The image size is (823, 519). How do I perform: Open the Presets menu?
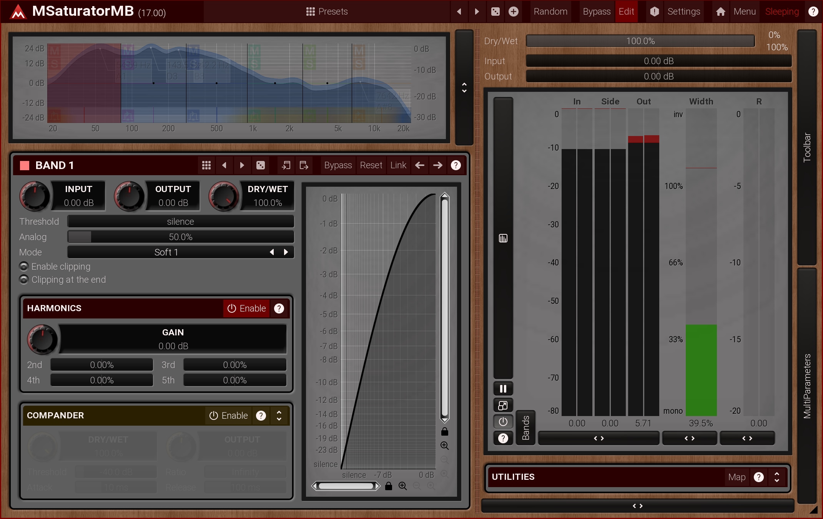pyautogui.click(x=327, y=12)
